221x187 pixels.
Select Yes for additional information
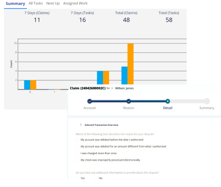pos(78,178)
